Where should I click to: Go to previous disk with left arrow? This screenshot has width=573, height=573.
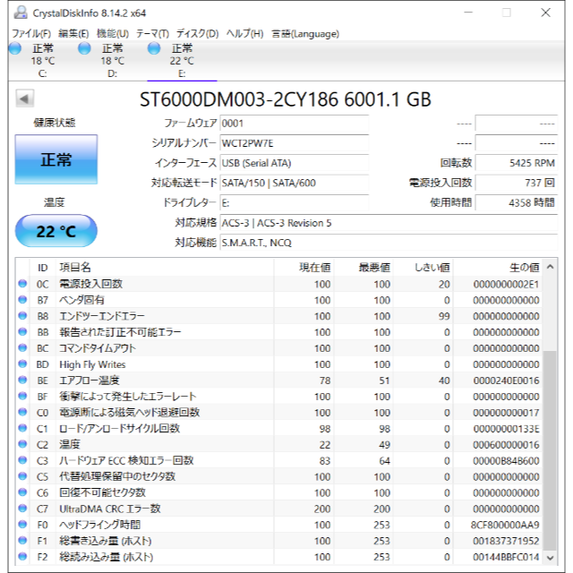[x=25, y=98]
